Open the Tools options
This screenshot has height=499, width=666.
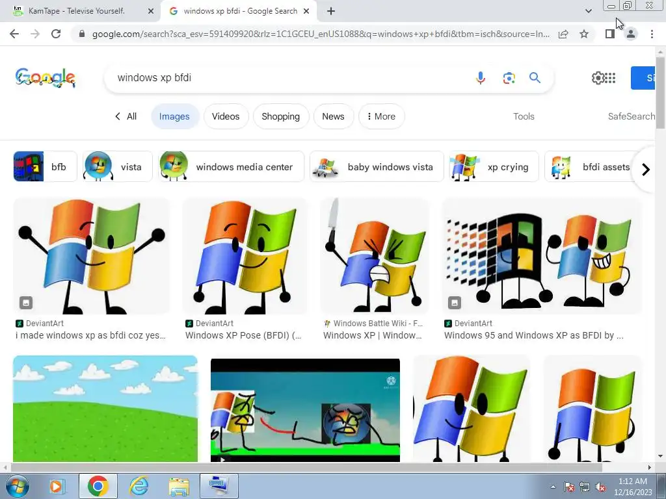point(524,116)
